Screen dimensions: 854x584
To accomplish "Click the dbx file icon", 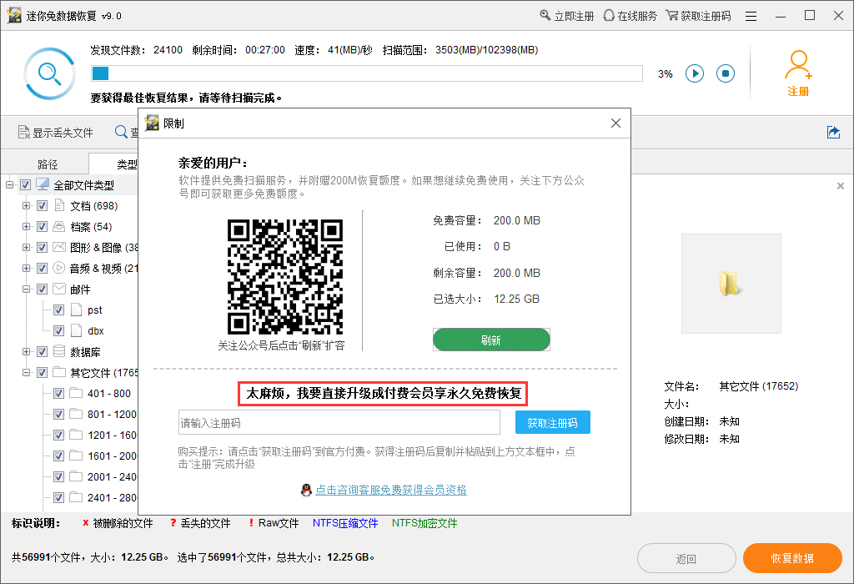I will 76,330.
